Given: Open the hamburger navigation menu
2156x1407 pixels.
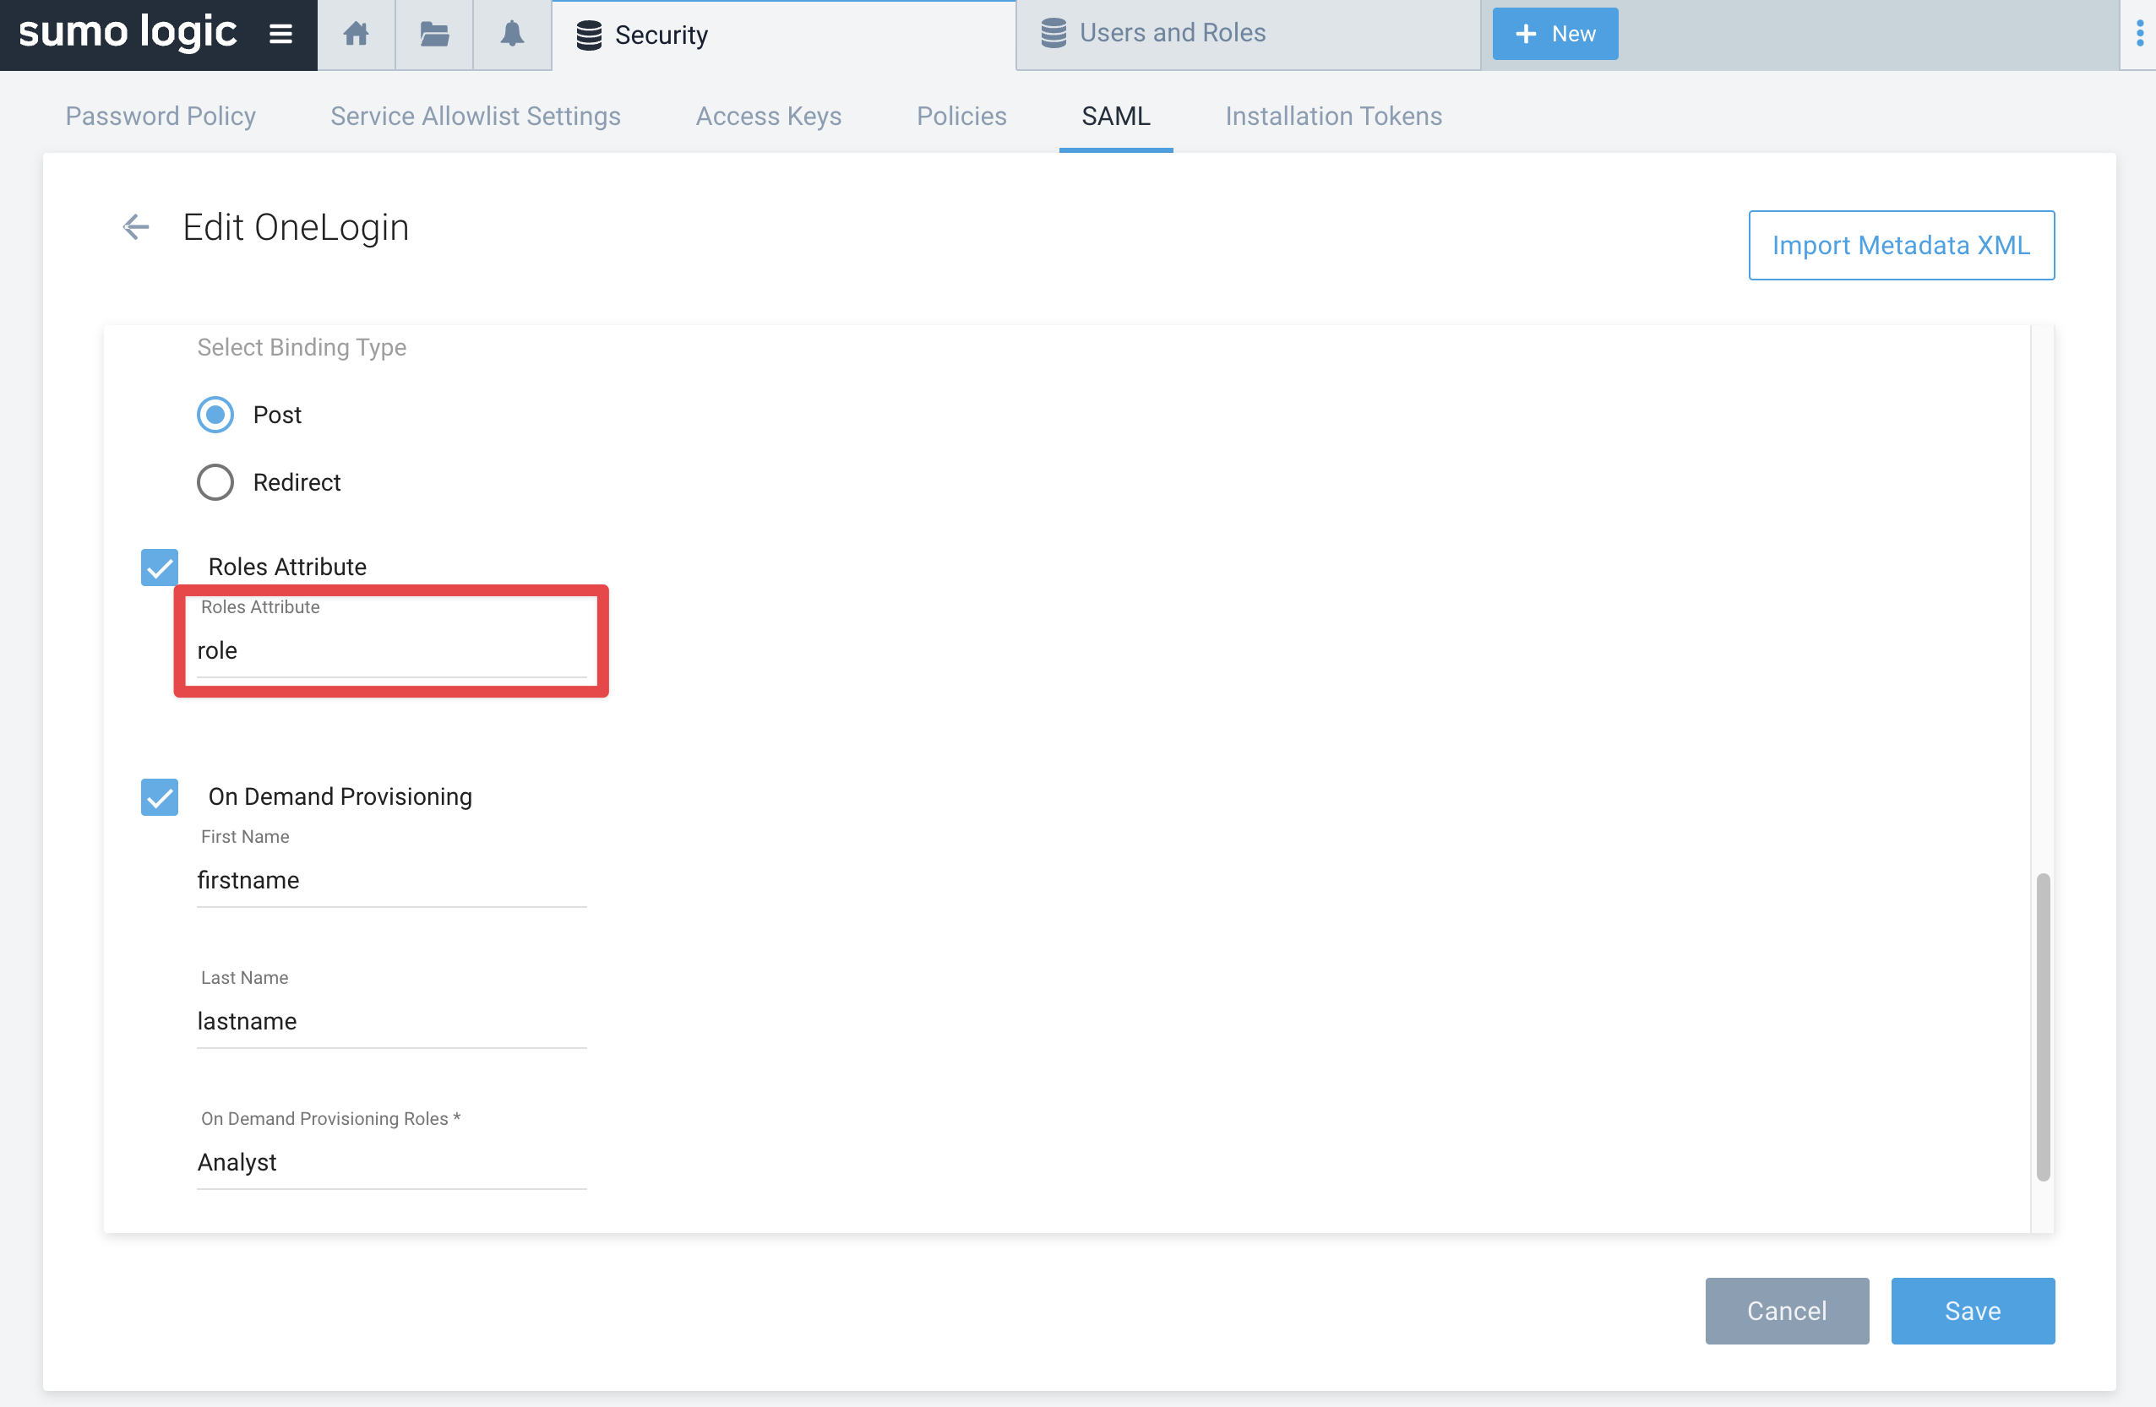Looking at the screenshot, I should (280, 35).
